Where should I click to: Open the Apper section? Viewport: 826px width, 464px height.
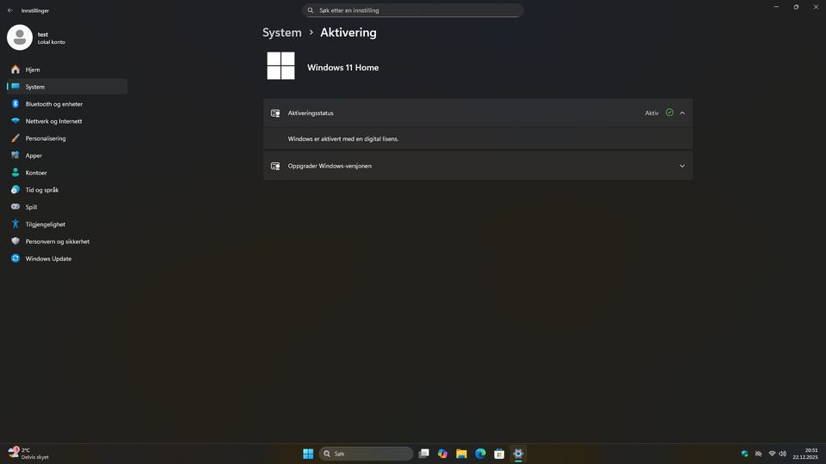67,156
